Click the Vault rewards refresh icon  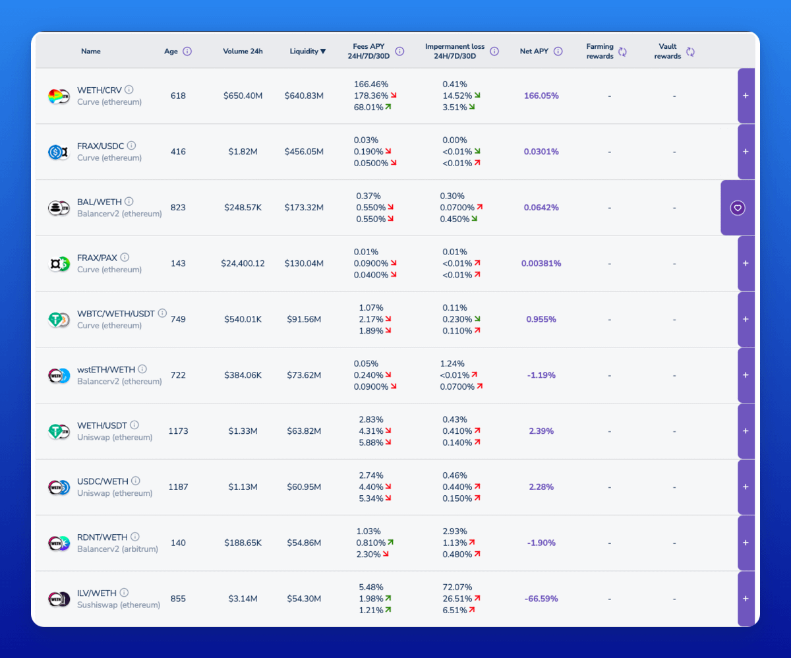(690, 51)
